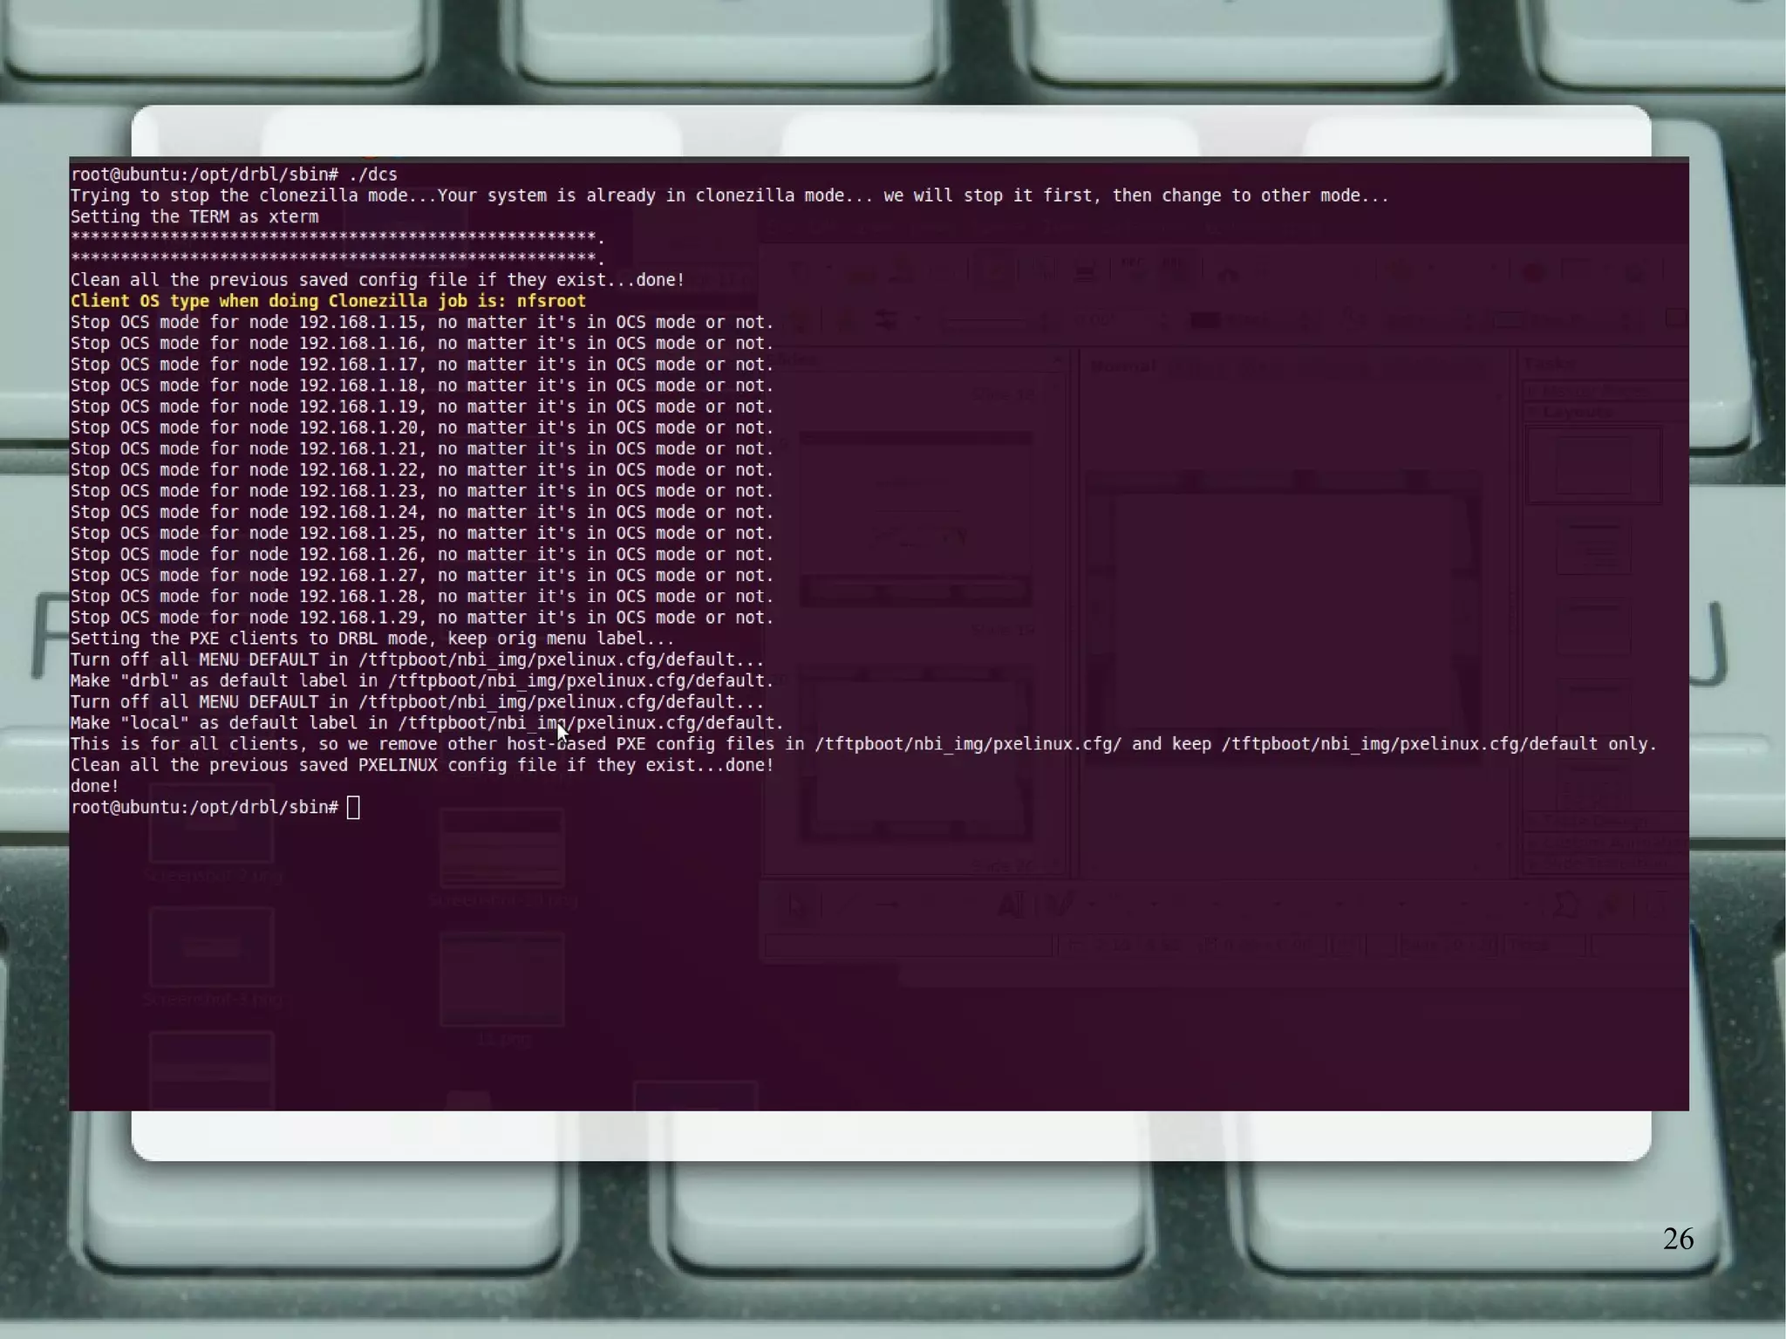Select the Screenshot-2.png desktop icon
Viewport: 1786px width, 1339px height.
pos(211,827)
